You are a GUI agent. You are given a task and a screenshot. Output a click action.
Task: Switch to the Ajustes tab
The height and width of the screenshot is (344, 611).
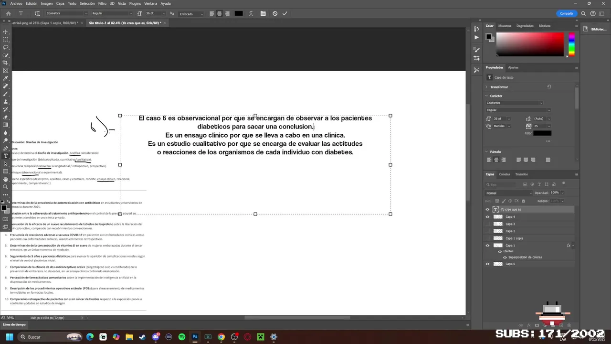(x=513, y=67)
